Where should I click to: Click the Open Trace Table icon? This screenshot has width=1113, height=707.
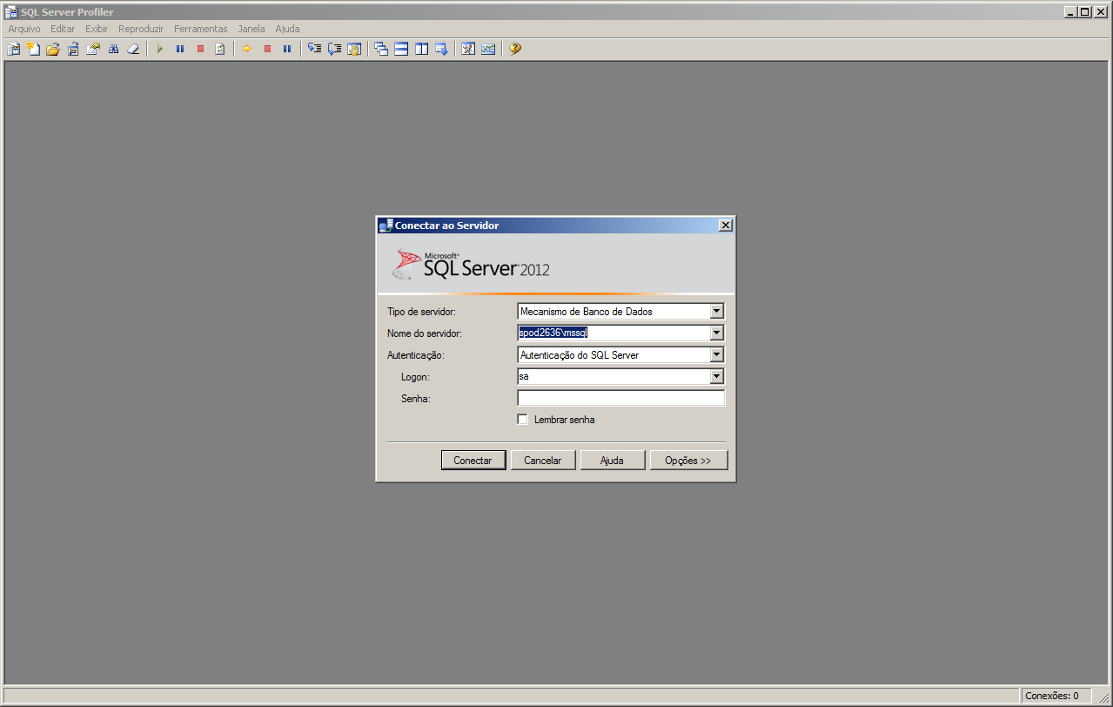tap(73, 49)
